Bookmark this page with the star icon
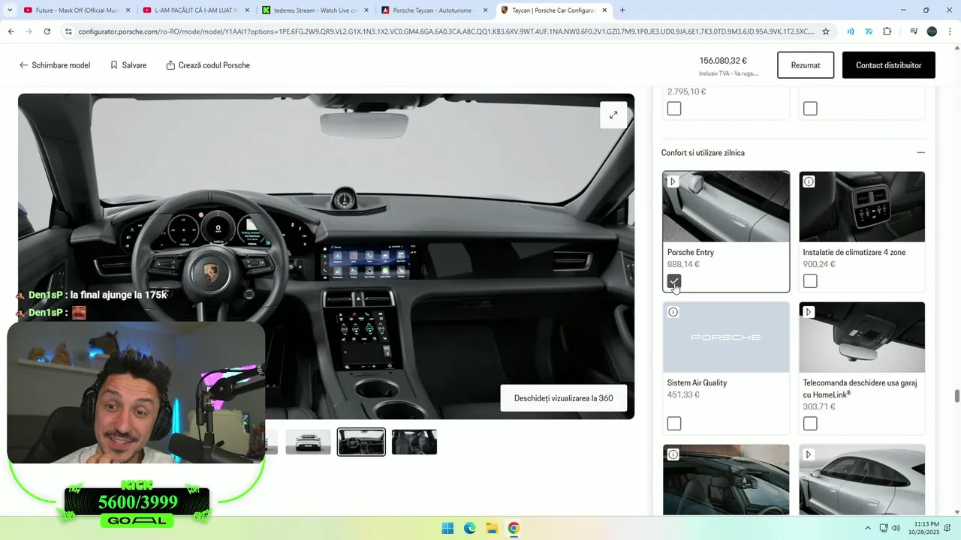Screen dimensions: 961x540 click(826, 31)
